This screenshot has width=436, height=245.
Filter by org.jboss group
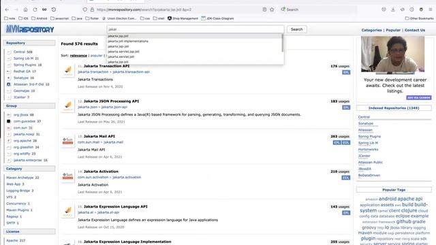[x=21, y=115]
